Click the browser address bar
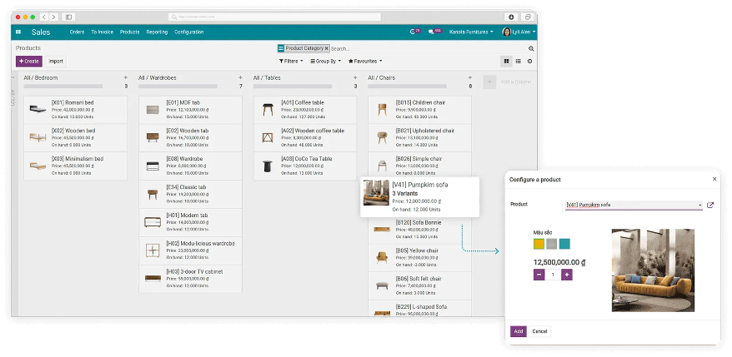Image resolution: width=732 pixels, height=357 pixels. click(x=274, y=17)
